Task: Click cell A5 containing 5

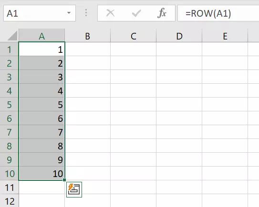Action: [x=42, y=105]
